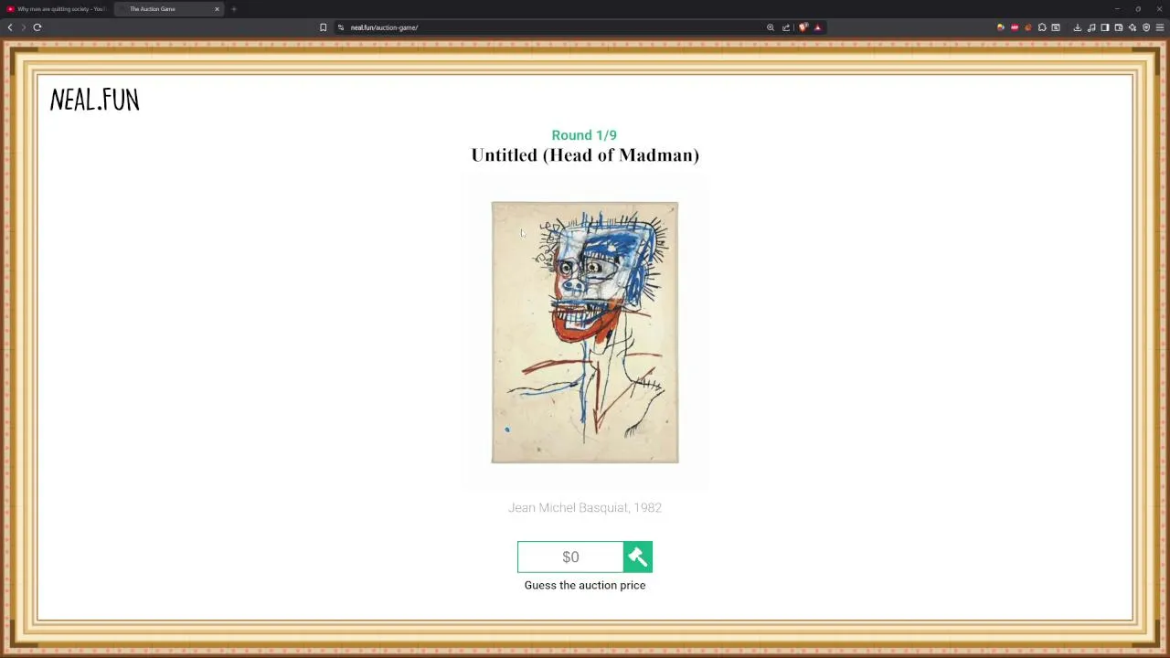Image resolution: width=1170 pixels, height=658 pixels.
Task: Open the zoom magnifier icon in address bar
Action: (x=771, y=27)
